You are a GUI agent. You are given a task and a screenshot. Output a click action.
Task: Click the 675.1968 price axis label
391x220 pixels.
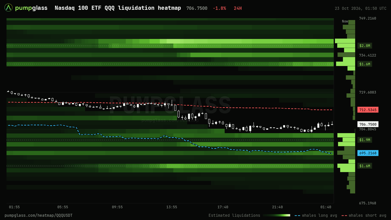click(x=368, y=203)
